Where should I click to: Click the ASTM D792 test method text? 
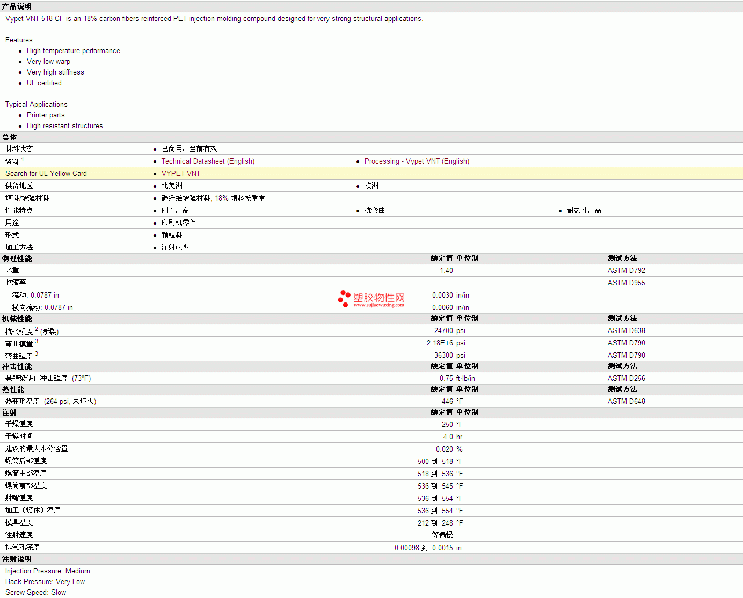point(626,271)
